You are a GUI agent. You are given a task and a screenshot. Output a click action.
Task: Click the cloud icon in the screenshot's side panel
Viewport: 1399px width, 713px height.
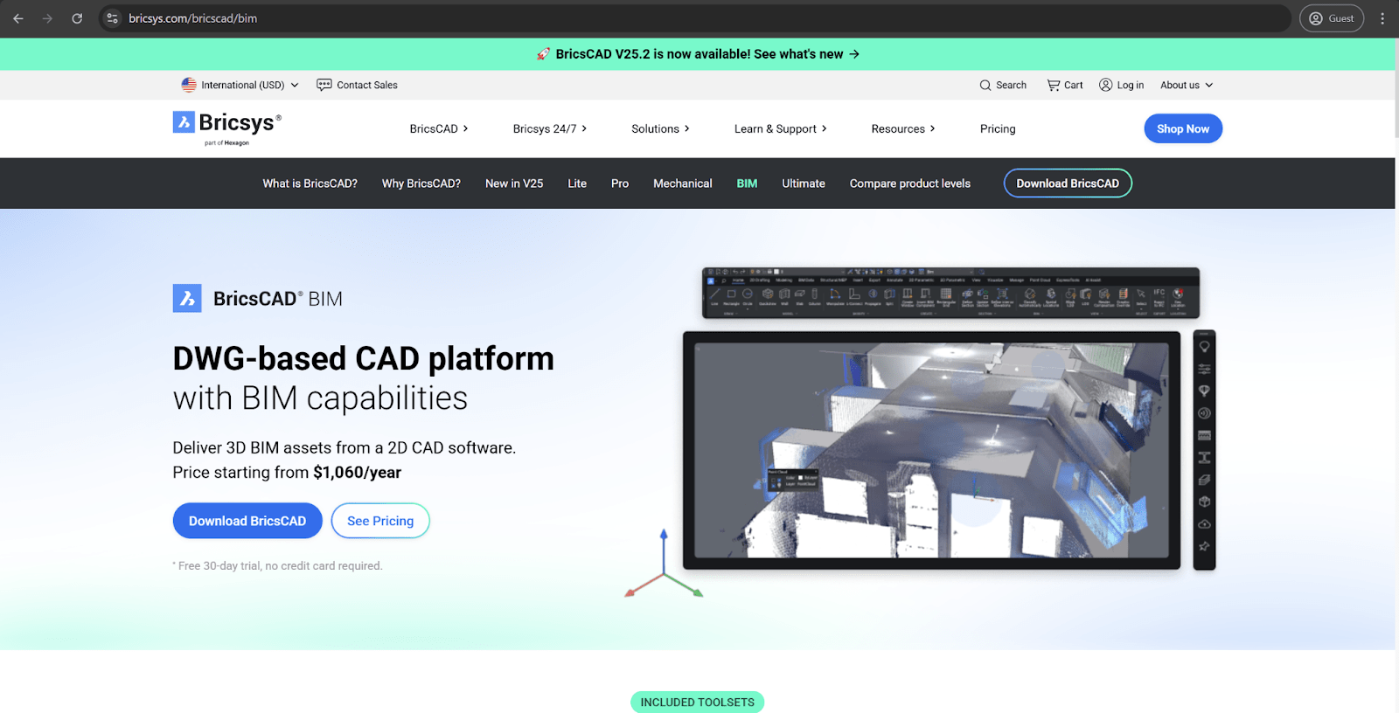click(x=1204, y=524)
